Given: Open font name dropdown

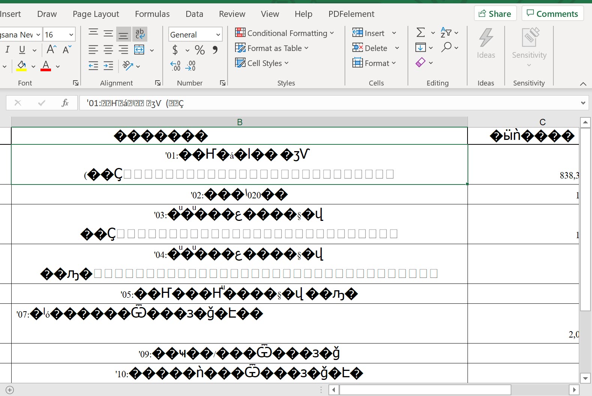Looking at the screenshot, I should click(38, 34).
